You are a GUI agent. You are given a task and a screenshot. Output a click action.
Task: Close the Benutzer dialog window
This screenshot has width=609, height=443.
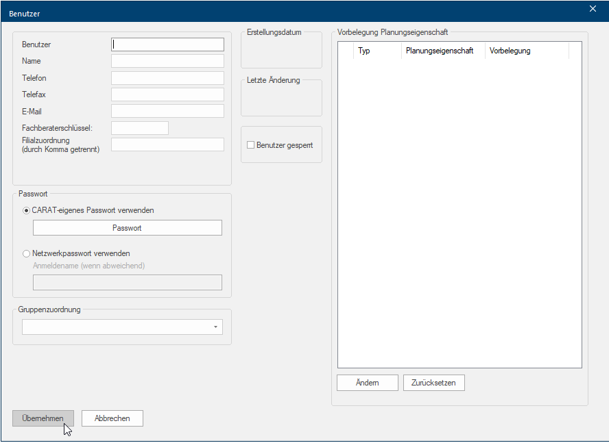coord(593,9)
